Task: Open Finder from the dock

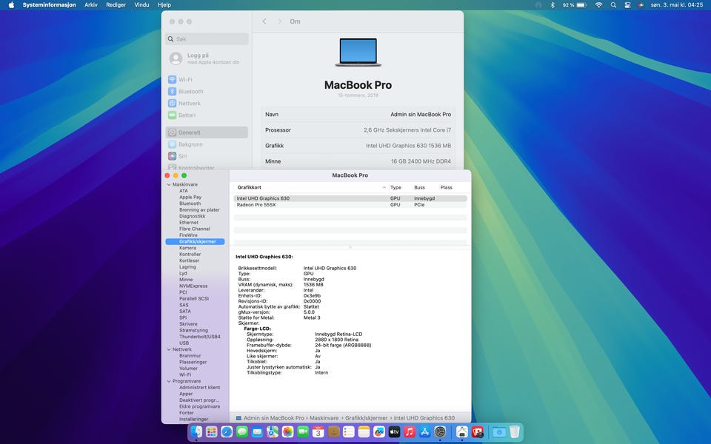Action: 196,431
